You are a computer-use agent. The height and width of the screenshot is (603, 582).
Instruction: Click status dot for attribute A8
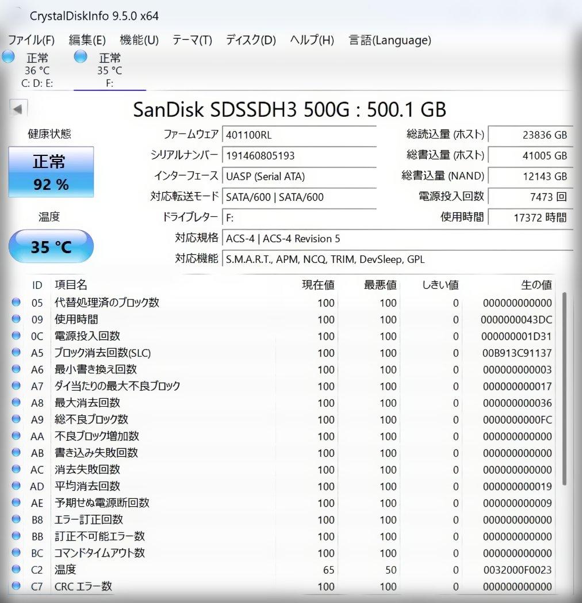coord(16,402)
